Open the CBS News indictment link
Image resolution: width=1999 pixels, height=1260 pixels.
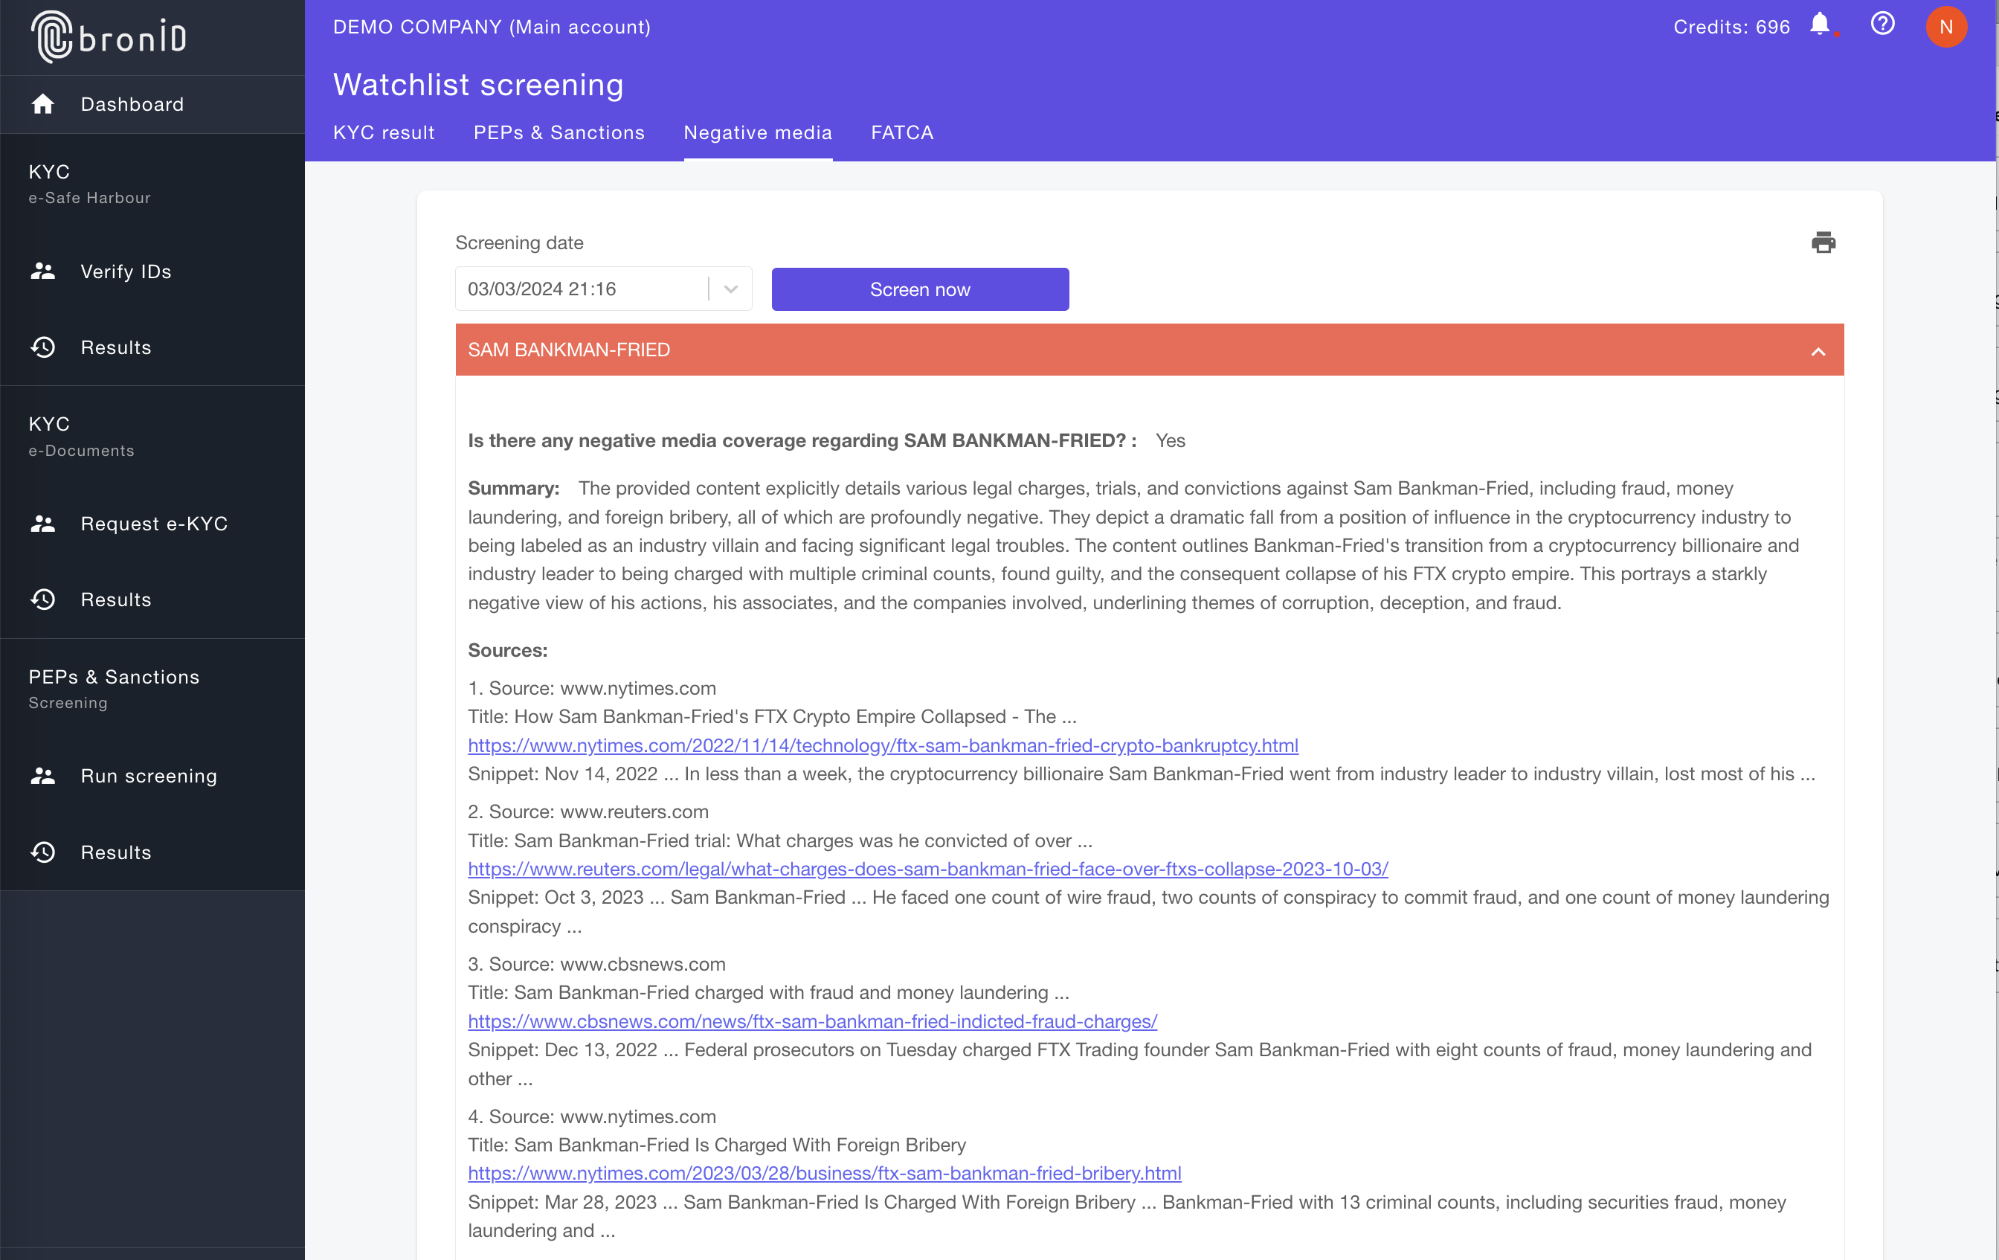point(812,1022)
